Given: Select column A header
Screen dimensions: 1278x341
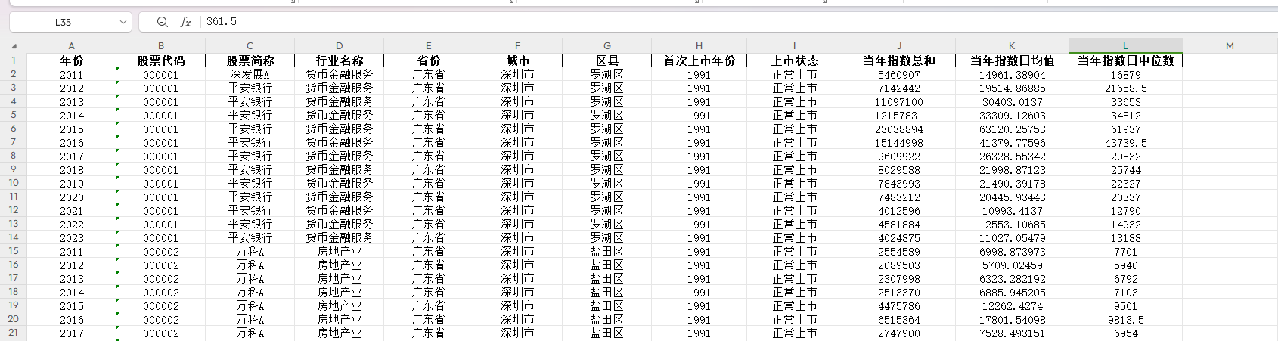Looking at the screenshot, I should pos(72,45).
